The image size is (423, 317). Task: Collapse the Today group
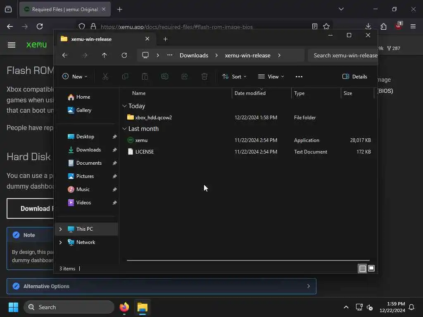(x=124, y=106)
